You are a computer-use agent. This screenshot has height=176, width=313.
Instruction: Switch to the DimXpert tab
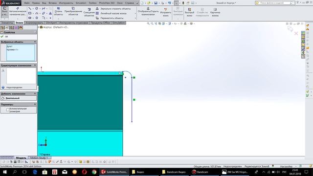point(51,23)
